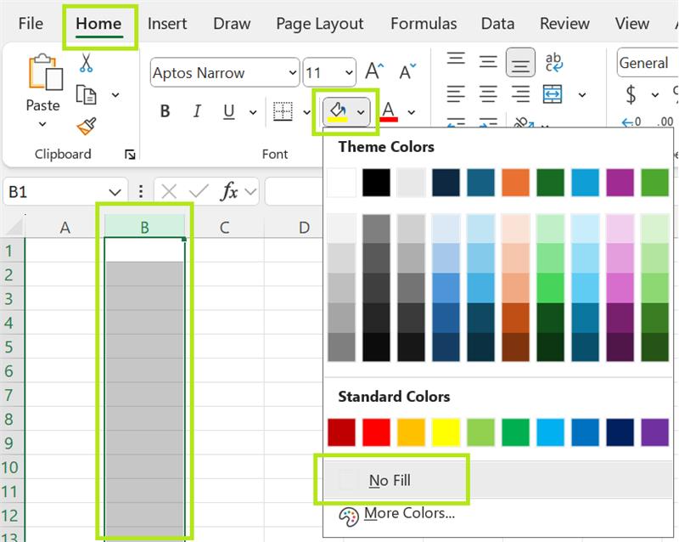Open More Colors option
679x542 pixels.
(498, 514)
